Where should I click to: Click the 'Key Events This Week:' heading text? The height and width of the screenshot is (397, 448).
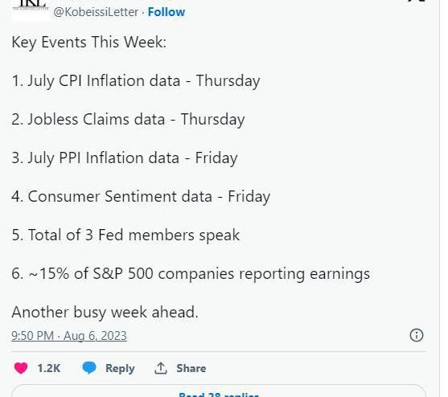point(88,43)
